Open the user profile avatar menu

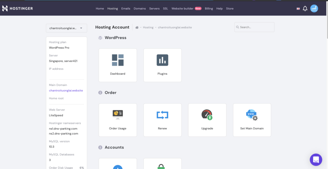[x=314, y=9]
